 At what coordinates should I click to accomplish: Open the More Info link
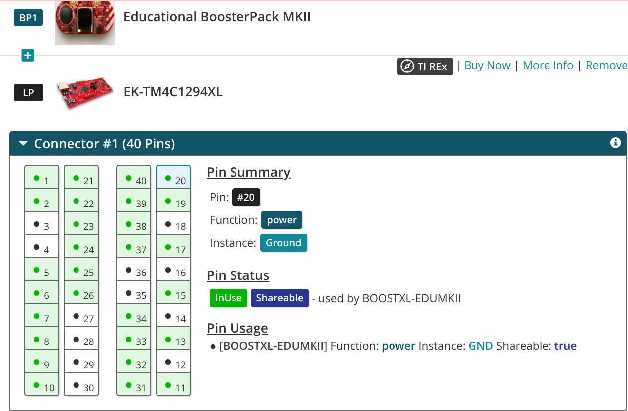tap(548, 66)
